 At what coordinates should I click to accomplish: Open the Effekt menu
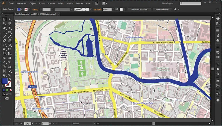click(61, 3)
